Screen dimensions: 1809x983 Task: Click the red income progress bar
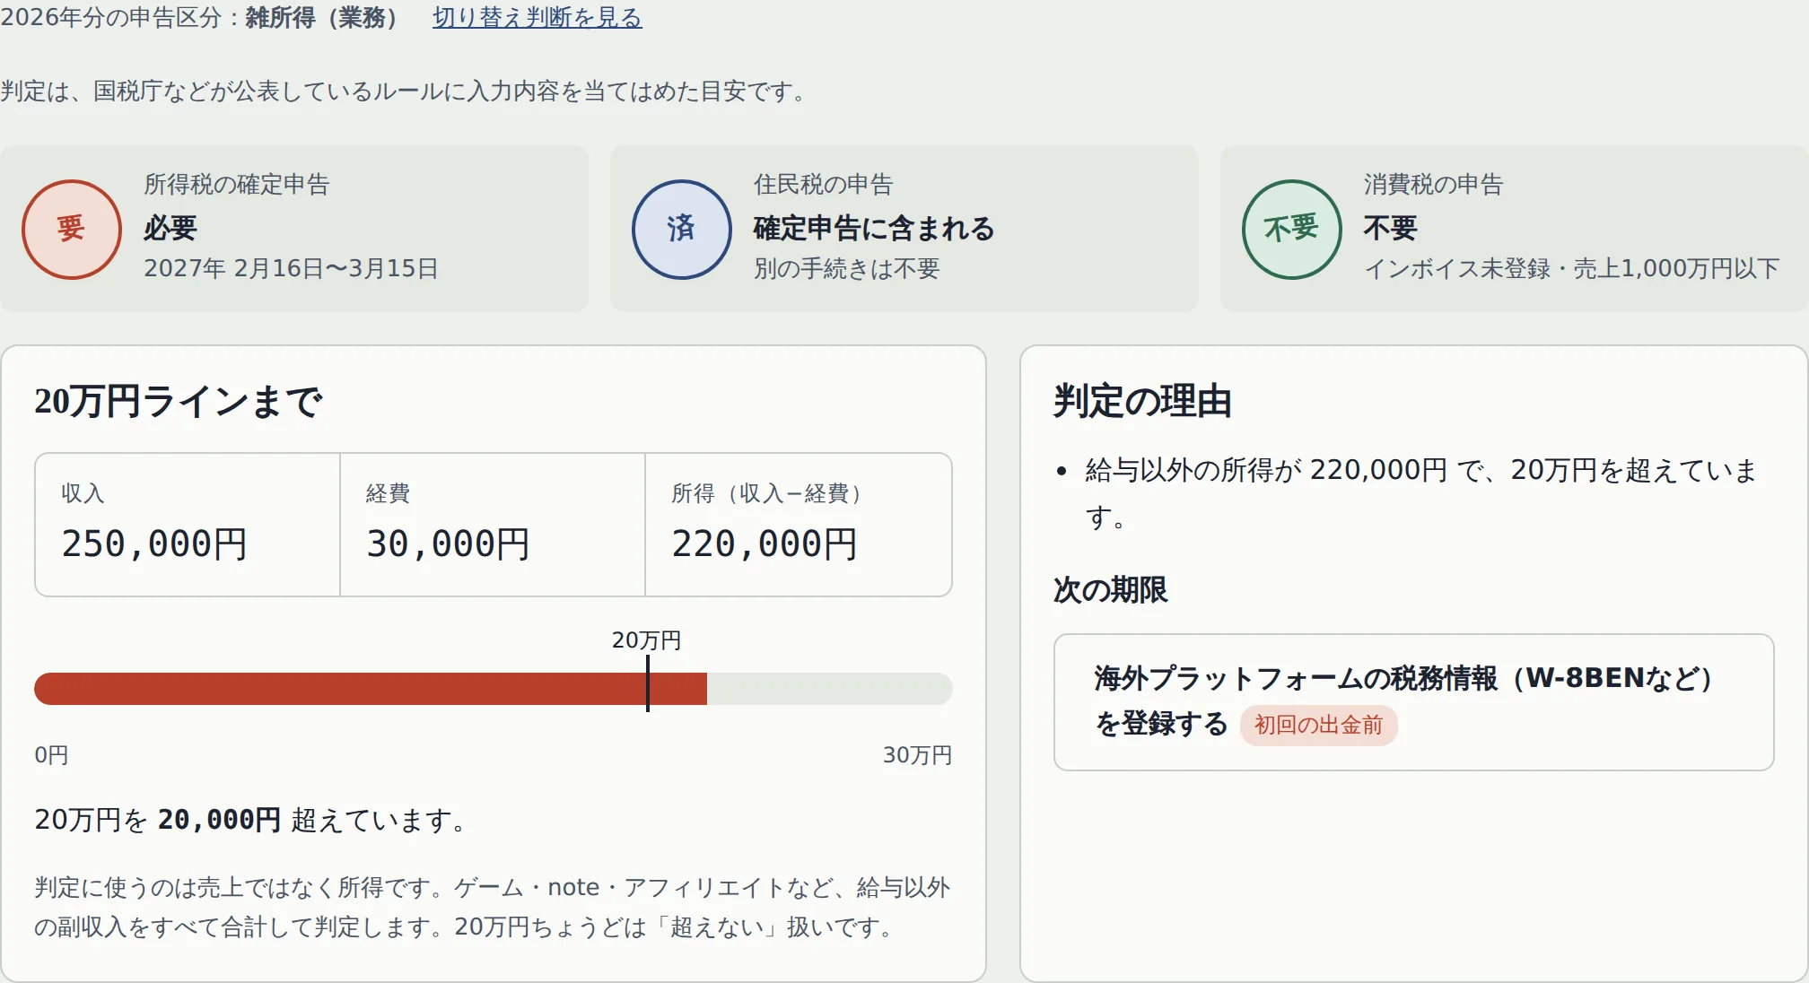tap(371, 689)
